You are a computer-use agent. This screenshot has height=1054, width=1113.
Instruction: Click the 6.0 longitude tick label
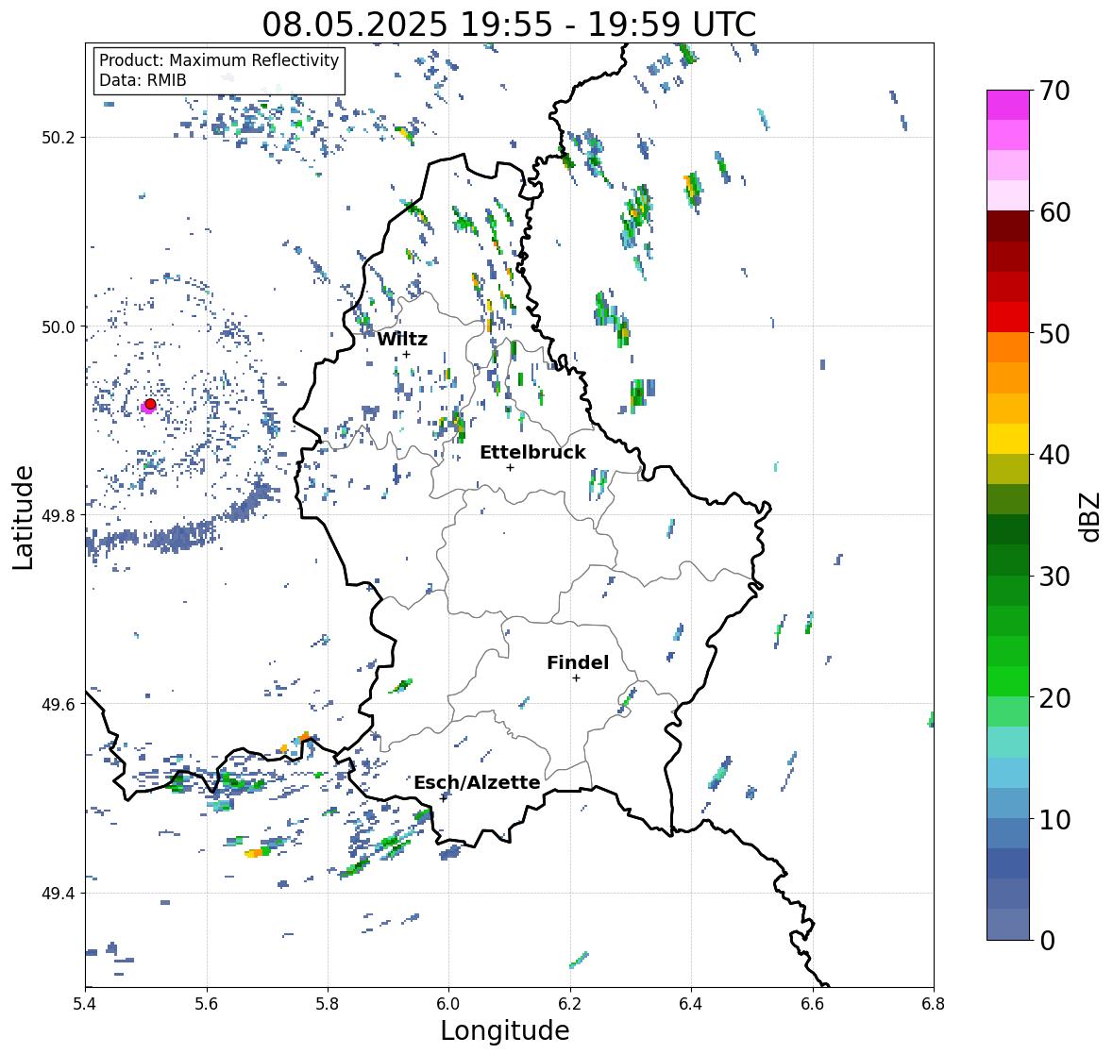click(448, 1004)
